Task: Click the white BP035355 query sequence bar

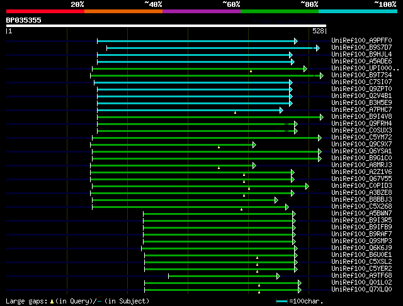Action: click(x=166, y=26)
